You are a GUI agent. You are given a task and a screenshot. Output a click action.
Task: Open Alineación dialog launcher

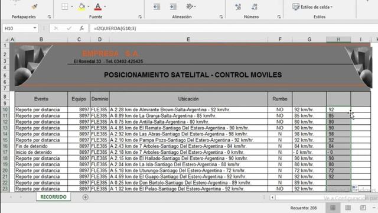pos(221,17)
